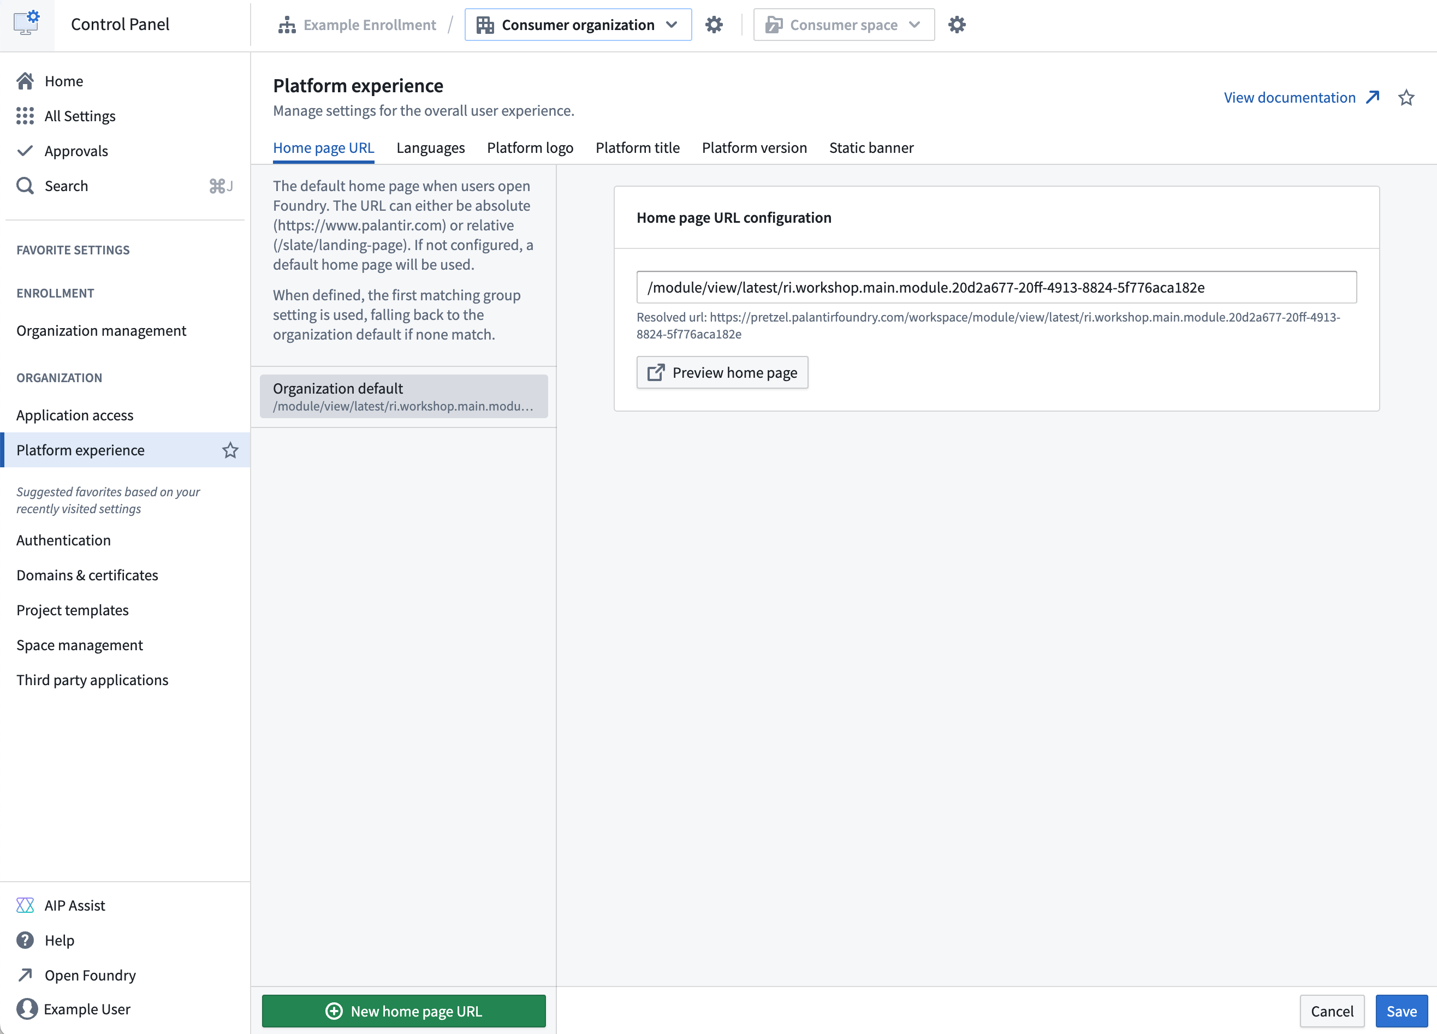Screen dimensions: 1437x1034
Task: Click the Control Panel title
Action: pyautogui.click(x=120, y=24)
